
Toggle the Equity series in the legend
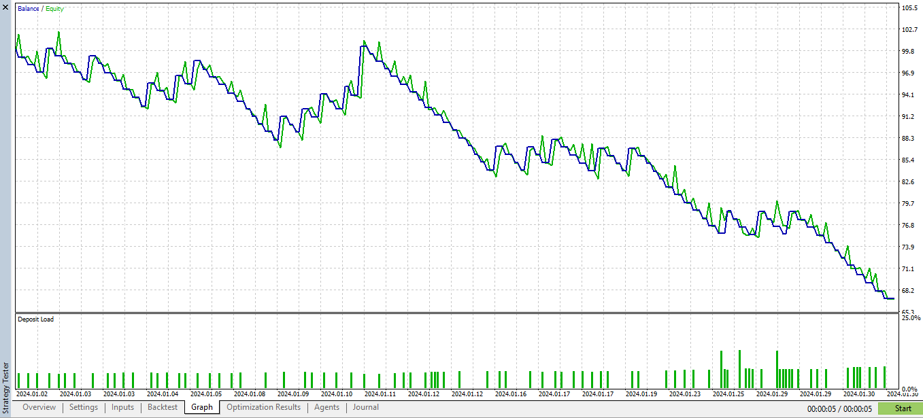pyautogui.click(x=56, y=9)
